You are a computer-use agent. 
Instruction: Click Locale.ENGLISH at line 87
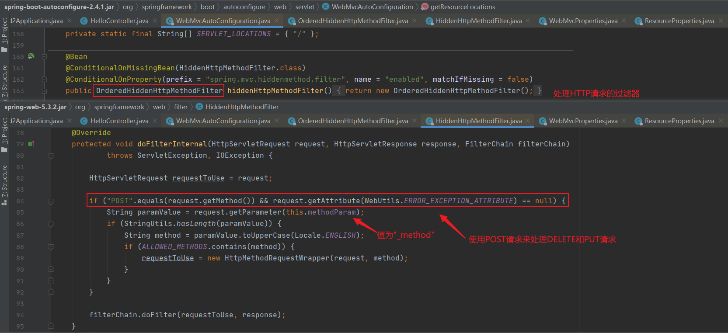325,235
